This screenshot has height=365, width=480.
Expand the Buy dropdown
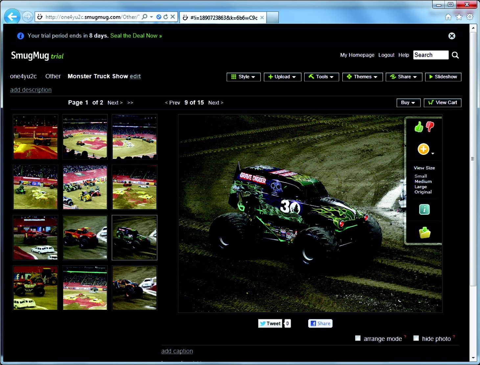(x=408, y=103)
